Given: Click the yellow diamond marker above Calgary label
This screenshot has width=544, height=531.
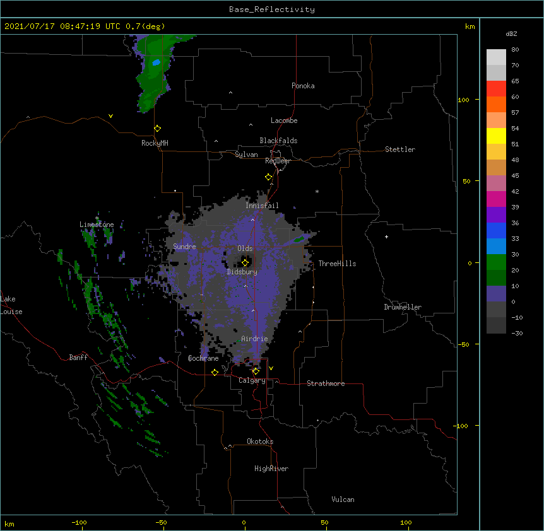Looking at the screenshot, I should 256,371.
